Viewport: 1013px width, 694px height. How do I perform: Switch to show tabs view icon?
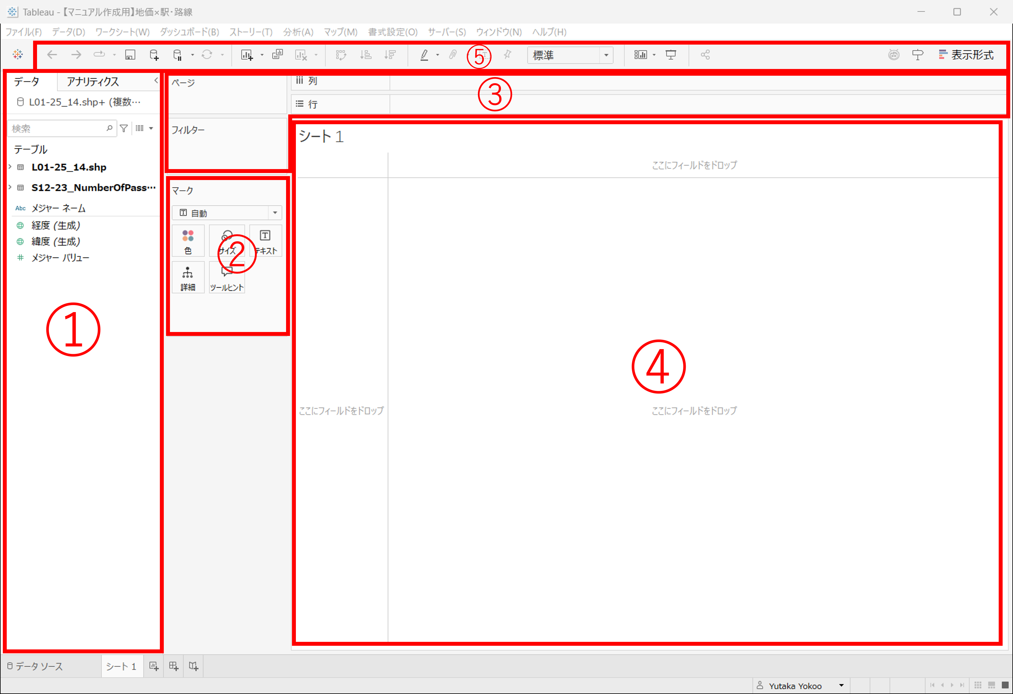[1005, 685]
